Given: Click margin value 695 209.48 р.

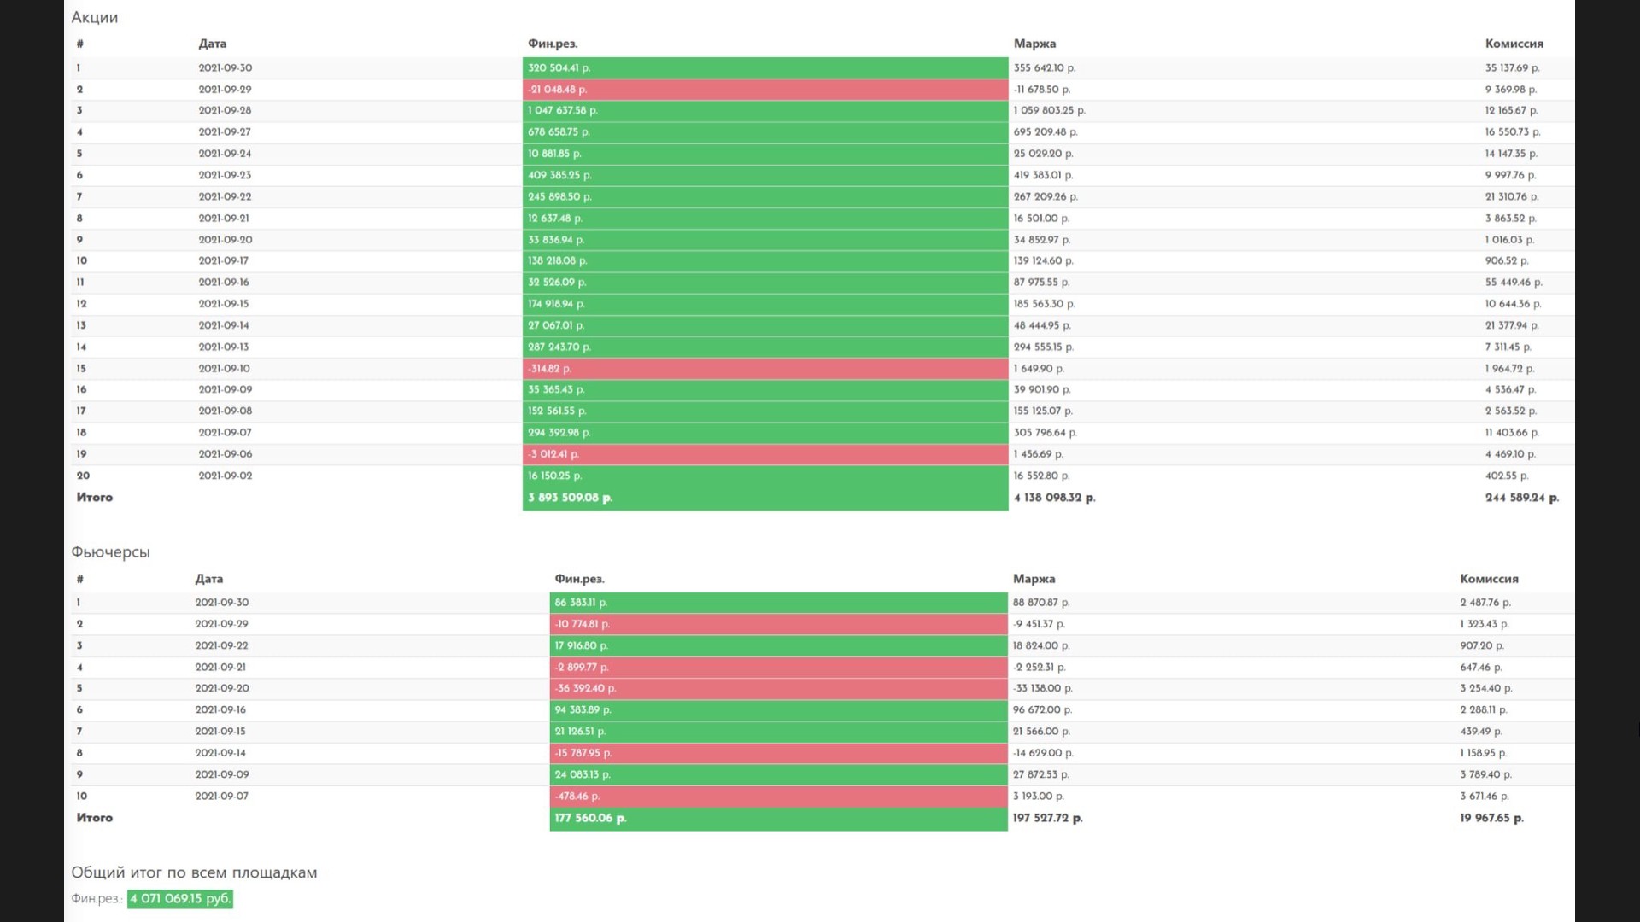Looking at the screenshot, I should pyautogui.click(x=1045, y=132).
